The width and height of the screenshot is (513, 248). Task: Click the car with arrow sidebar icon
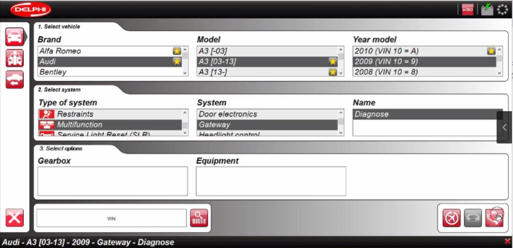point(14,79)
